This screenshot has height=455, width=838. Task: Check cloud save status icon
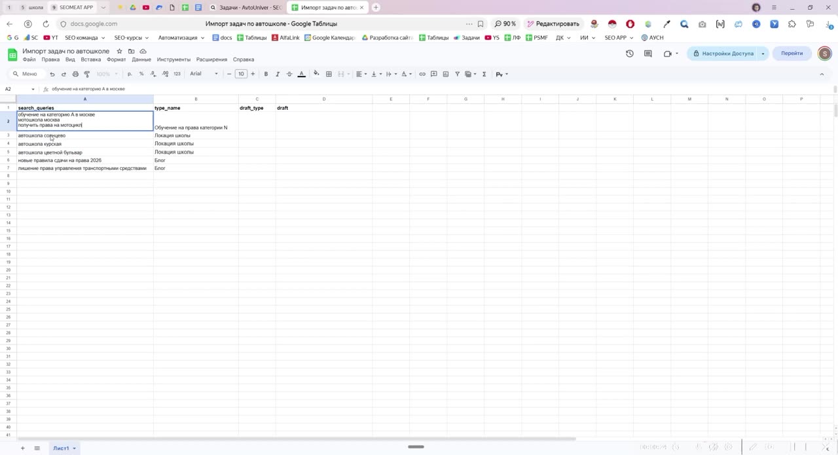pyautogui.click(x=143, y=51)
